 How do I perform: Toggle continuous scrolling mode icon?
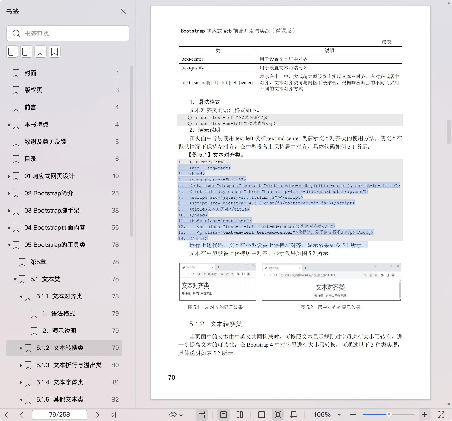pos(202,415)
